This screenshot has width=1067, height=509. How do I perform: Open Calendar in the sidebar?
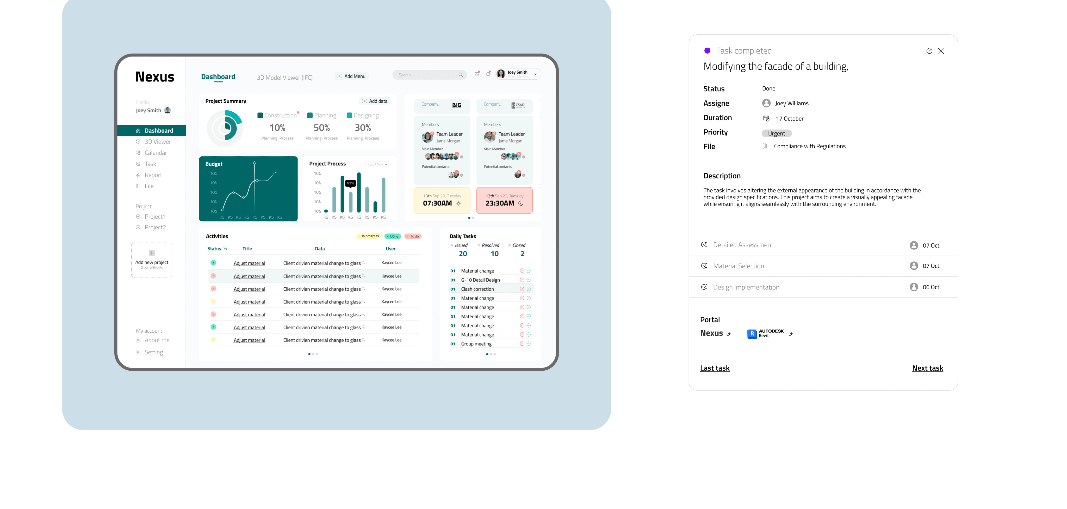point(155,153)
